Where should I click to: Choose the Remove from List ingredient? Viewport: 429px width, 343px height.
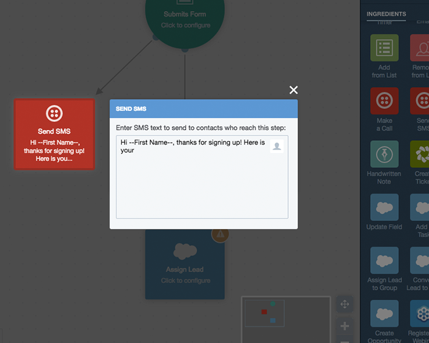(420, 48)
